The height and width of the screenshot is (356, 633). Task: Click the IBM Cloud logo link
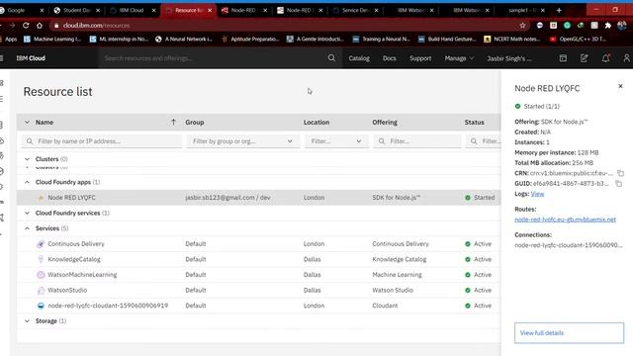(31, 58)
